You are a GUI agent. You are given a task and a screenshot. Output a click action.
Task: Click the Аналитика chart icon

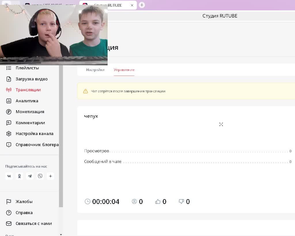pyautogui.click(x=9, y=101)
